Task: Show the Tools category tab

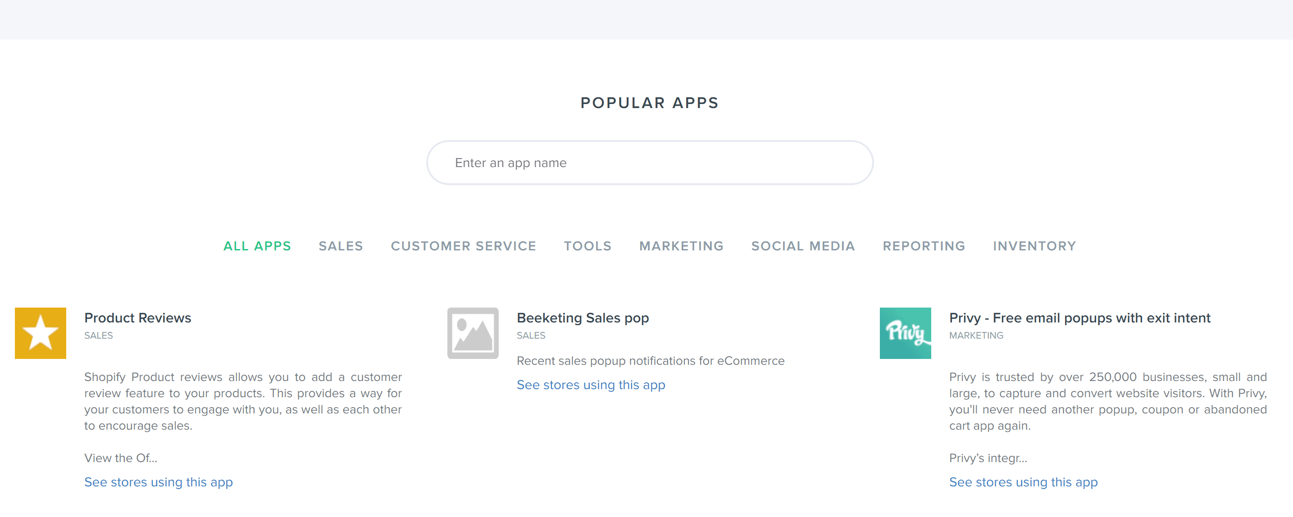Action: point(587,246)
